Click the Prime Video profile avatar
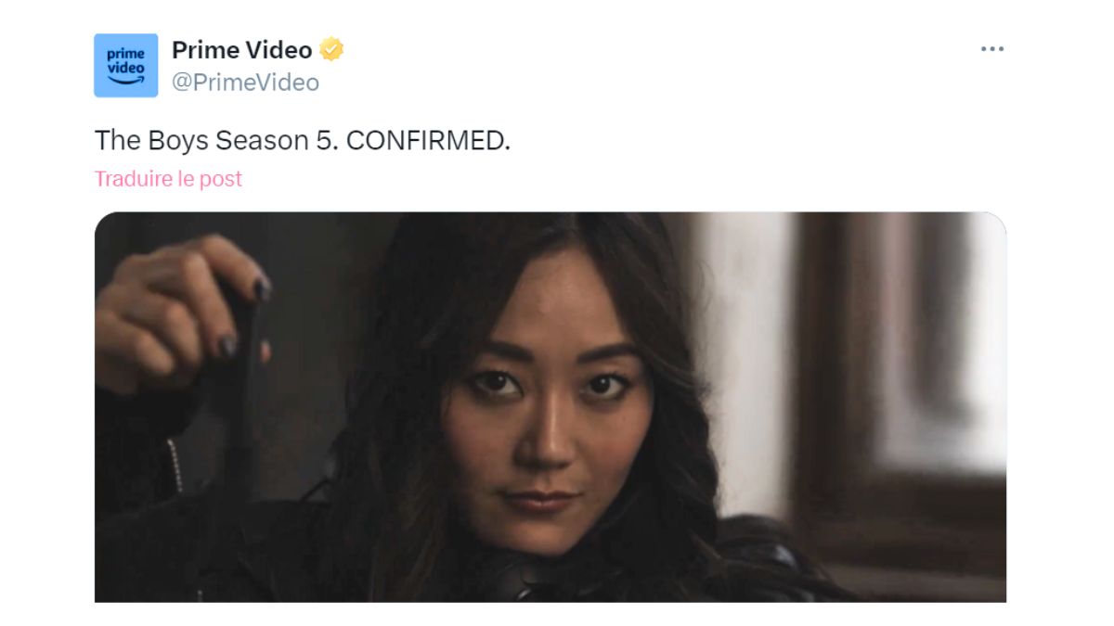 126,65
